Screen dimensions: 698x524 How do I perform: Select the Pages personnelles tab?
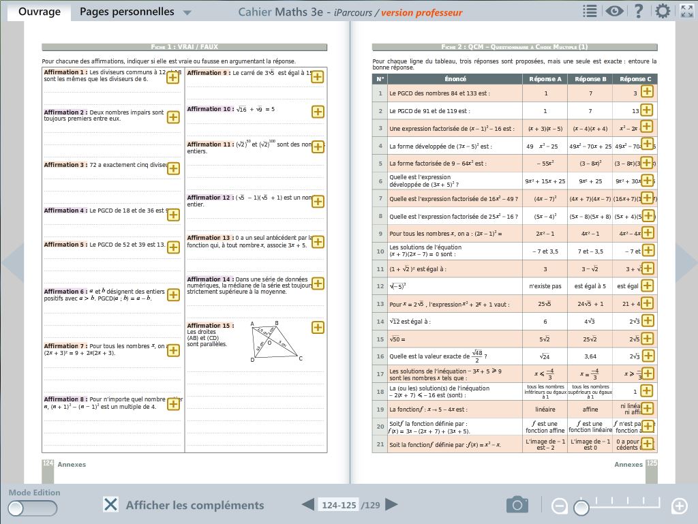pos(127,12)
